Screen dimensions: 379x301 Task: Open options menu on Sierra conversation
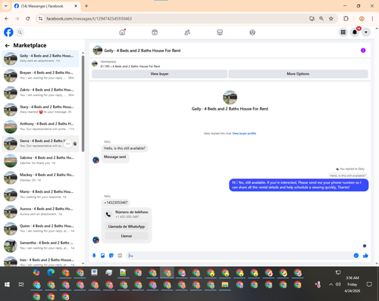click(x=68, y=144)
